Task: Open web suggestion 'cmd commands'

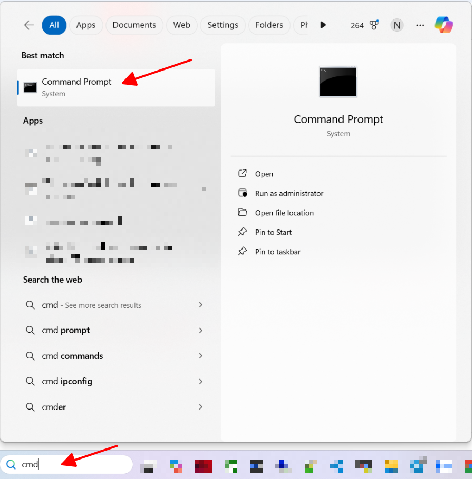Action: click(x=115, y=356)
